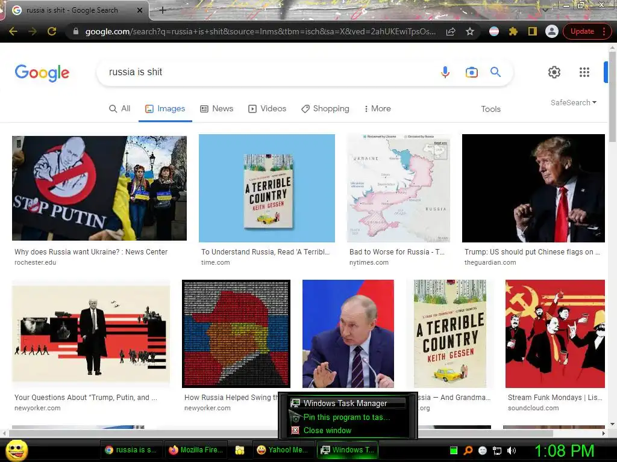
Task: Click the padlock site info icon
Action: click(76, 31)
